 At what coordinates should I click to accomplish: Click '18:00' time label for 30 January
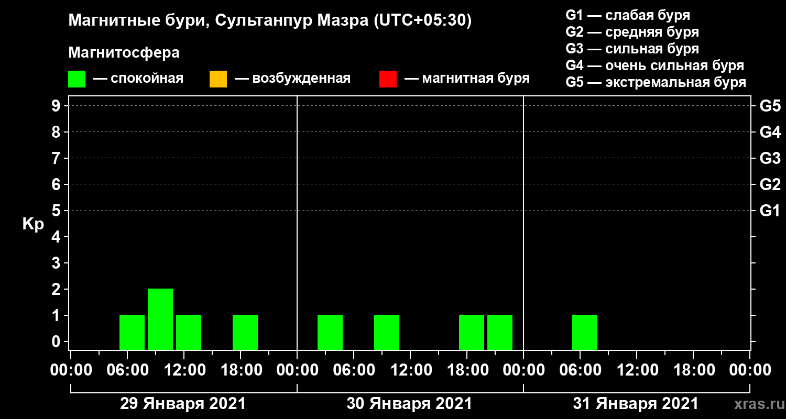click(467, 370)
